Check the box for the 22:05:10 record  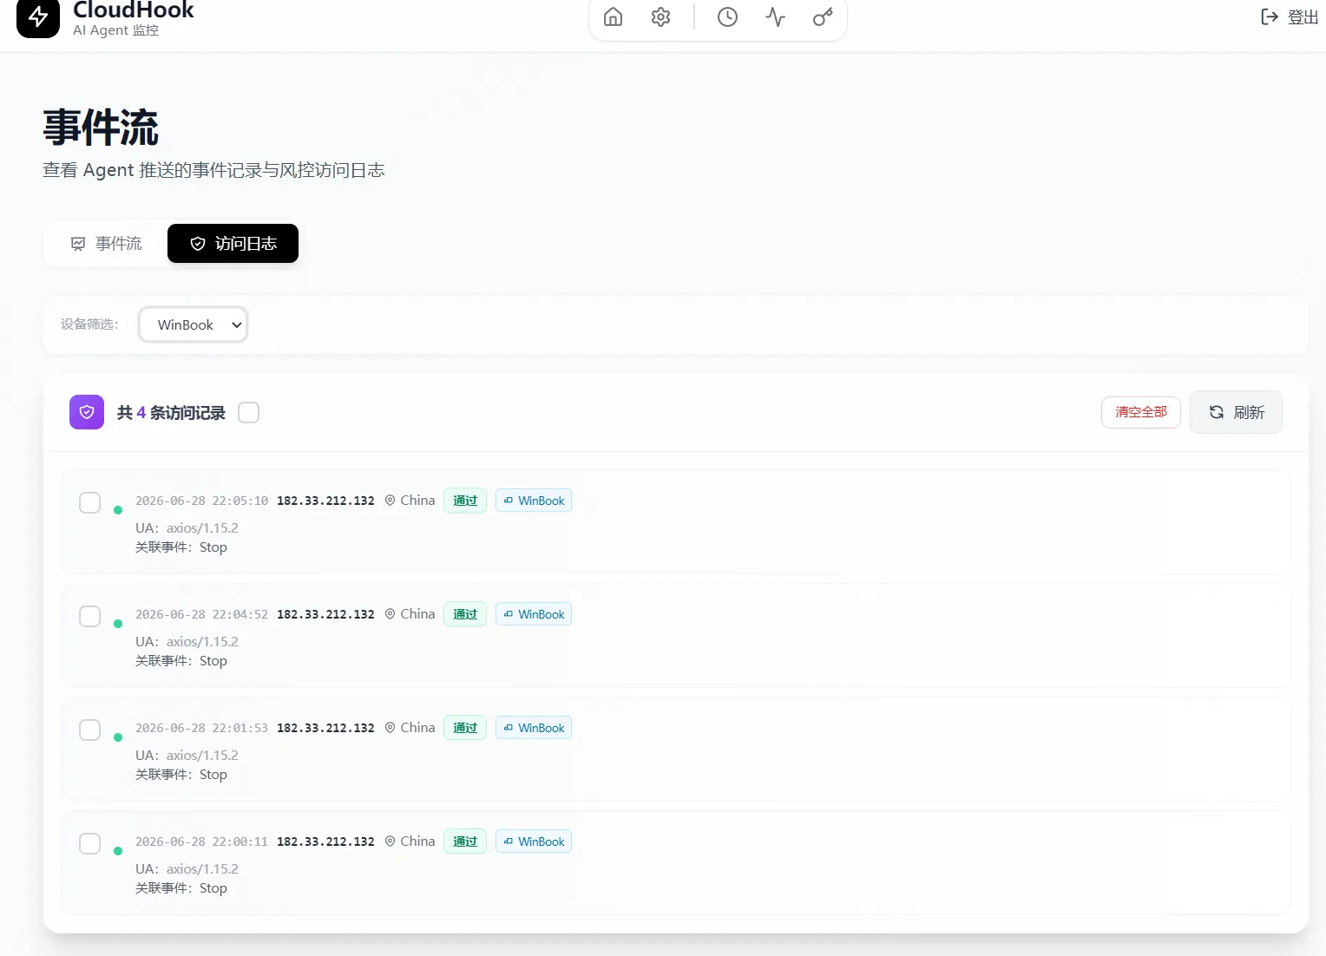point(89,502)
